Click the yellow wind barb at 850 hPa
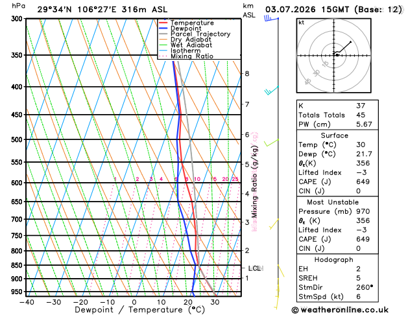This screenshot has height=315, width=408. (281, 271)
